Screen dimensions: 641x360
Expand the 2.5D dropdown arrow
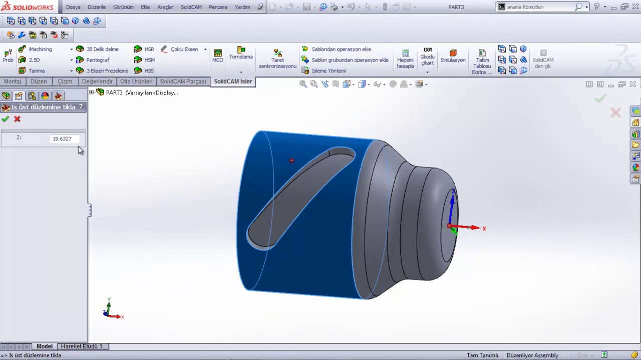[72, 60]
